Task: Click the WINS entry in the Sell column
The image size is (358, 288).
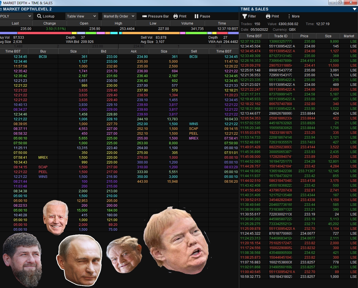Action: click(194, 124)
